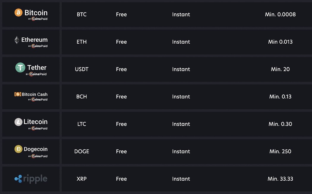312x194 pixels.
Task: Click the ETH ticker label
Action: pos(81,42)
